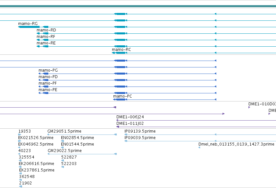This screenshot has height=188, width=276.
Task: Select the GM29022.5prime EST label
Action: pyautogui.click(x=65, y=151)
